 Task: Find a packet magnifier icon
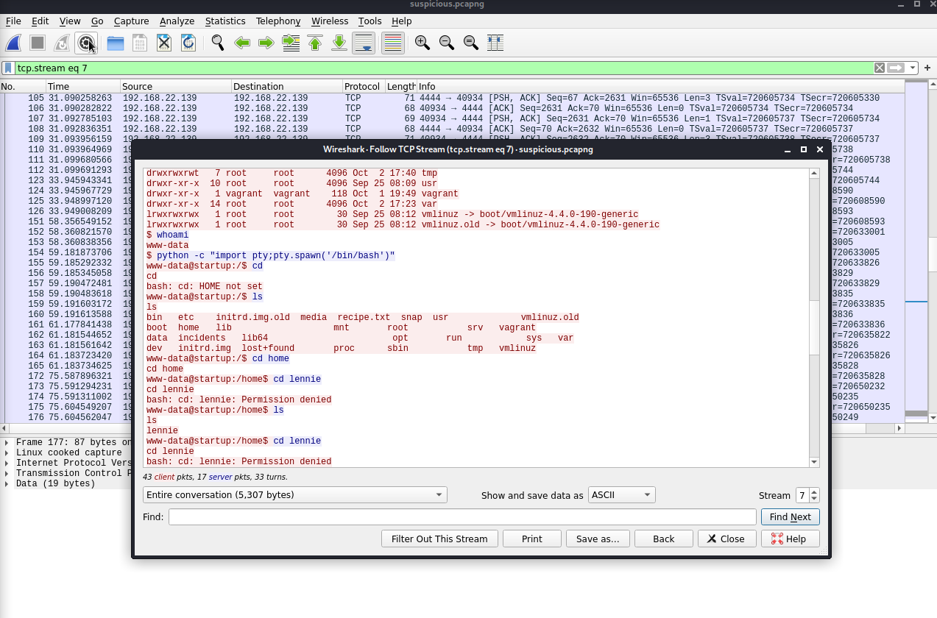(218, 43)
